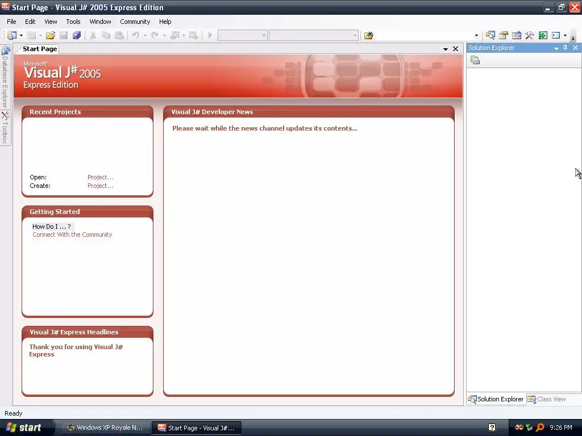The image size is (582, 436).
Task: Click the New Project toolbar icon
Action: (x=12, y=35)
